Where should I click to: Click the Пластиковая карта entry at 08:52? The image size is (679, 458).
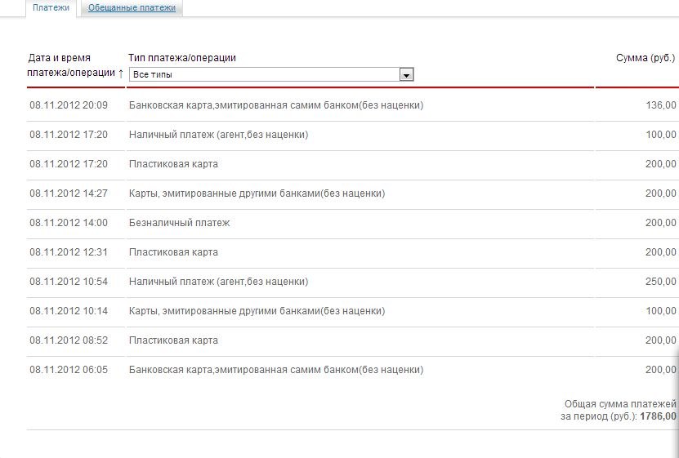click(x=173, y=340)
